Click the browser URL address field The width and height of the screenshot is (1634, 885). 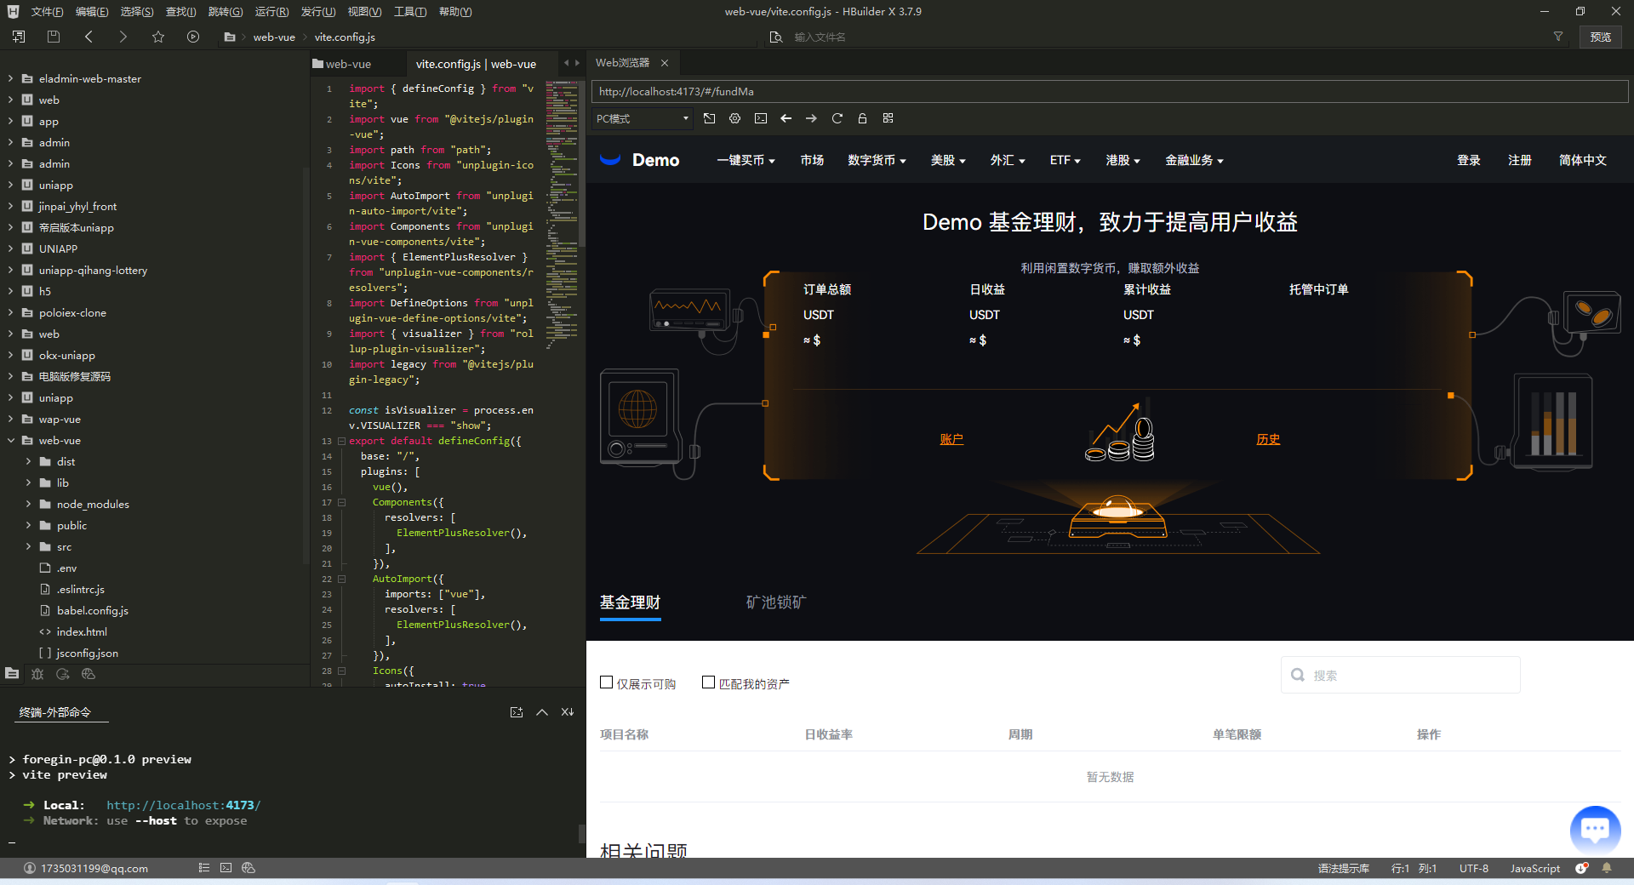click(x=1110, y=91)
